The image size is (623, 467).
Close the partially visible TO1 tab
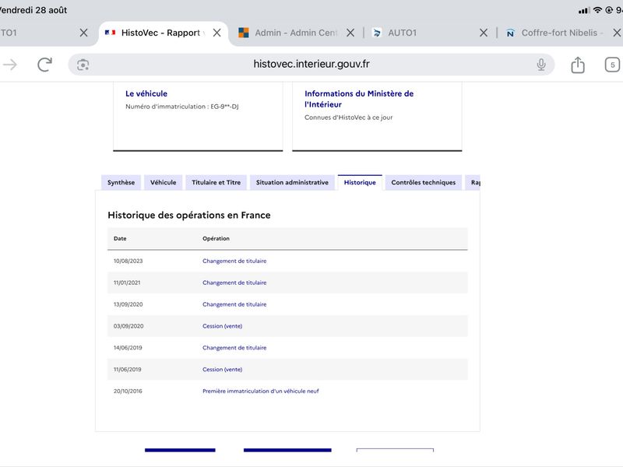click(x=83, y=33)
